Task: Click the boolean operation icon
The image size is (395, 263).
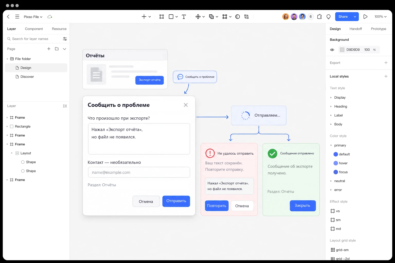Action: point(211,17)
